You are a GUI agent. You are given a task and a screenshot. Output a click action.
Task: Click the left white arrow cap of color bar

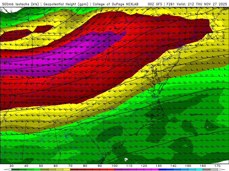(8, 170)
